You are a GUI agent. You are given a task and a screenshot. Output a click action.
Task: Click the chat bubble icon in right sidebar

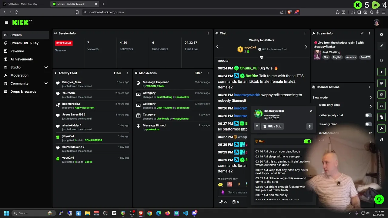[381, 94]
